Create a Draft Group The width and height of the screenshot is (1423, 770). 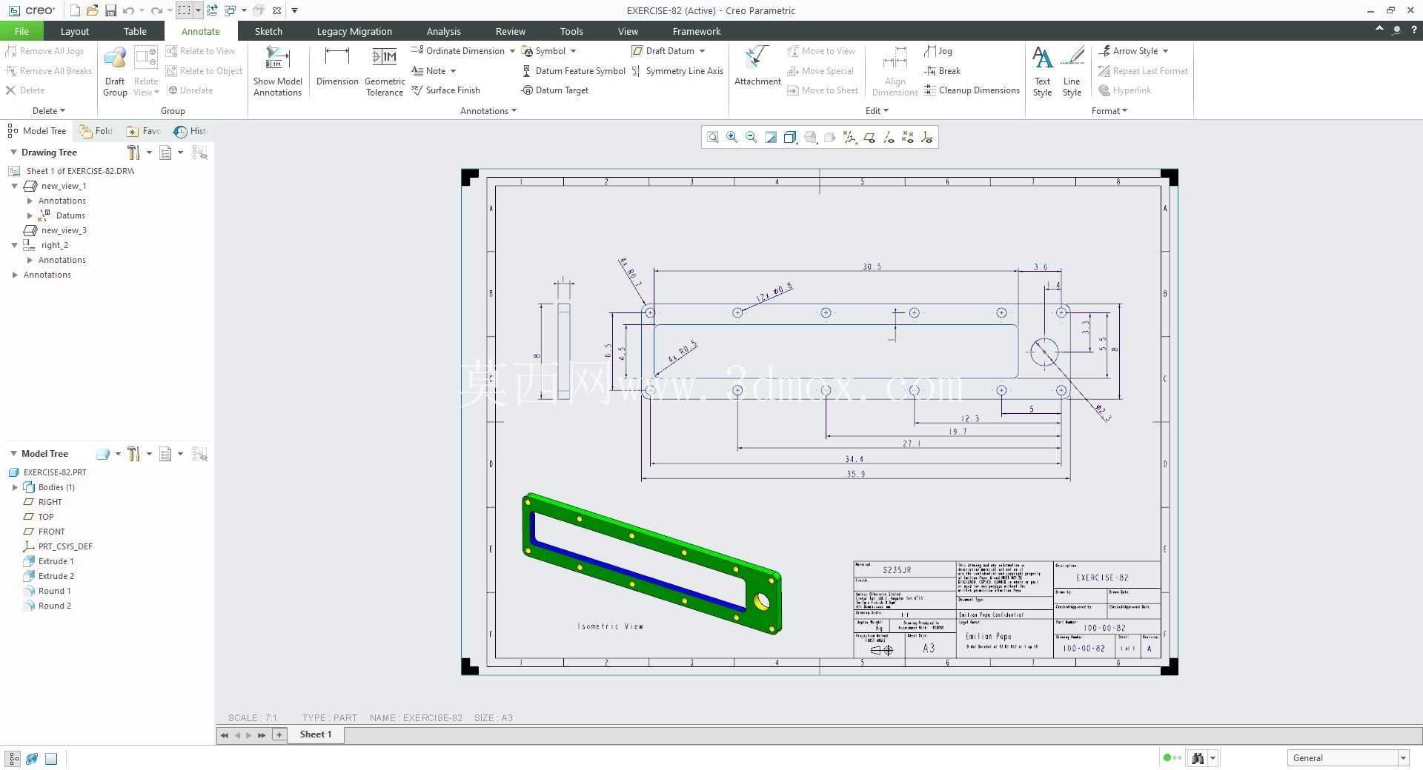pos(115,71)
